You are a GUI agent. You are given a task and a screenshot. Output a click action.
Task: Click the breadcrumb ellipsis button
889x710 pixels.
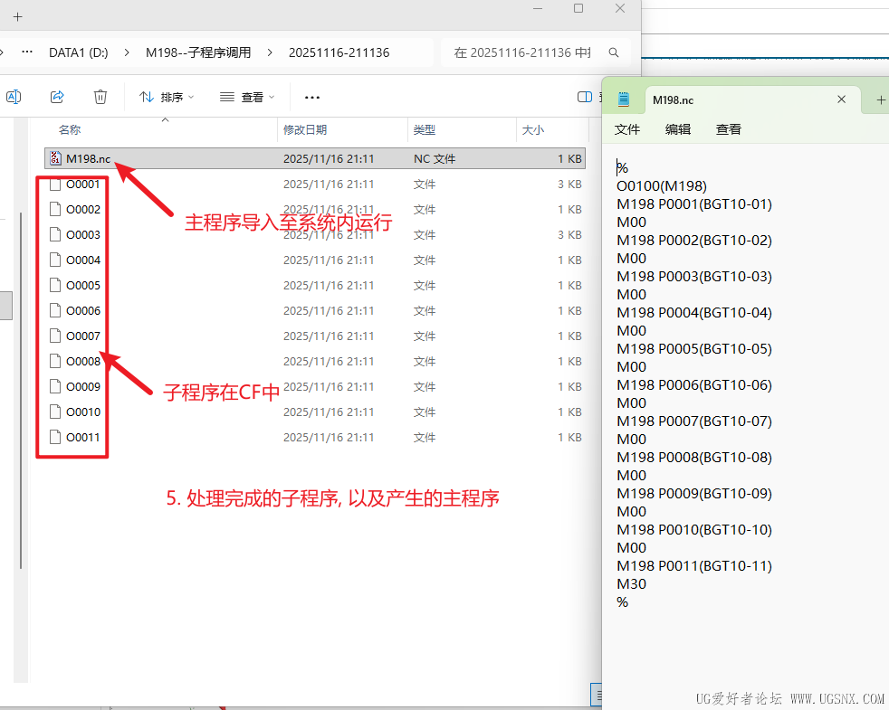(x=26, y=52)
